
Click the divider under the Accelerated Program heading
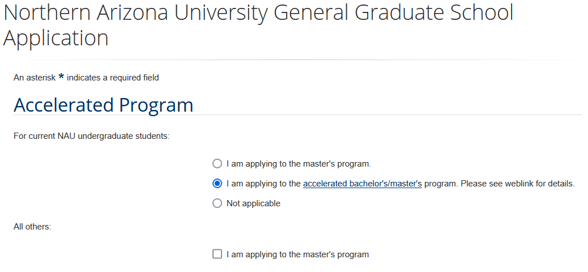coord(297,115)
